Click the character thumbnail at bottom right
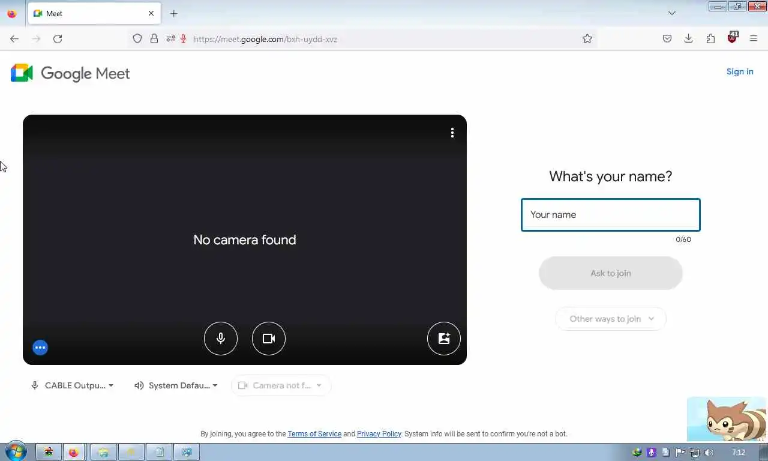This screenshot has height=461, width=768. point(727,419)
